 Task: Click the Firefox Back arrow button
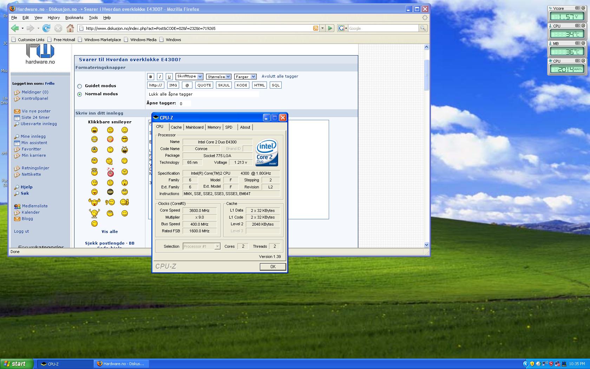point(15,28)
